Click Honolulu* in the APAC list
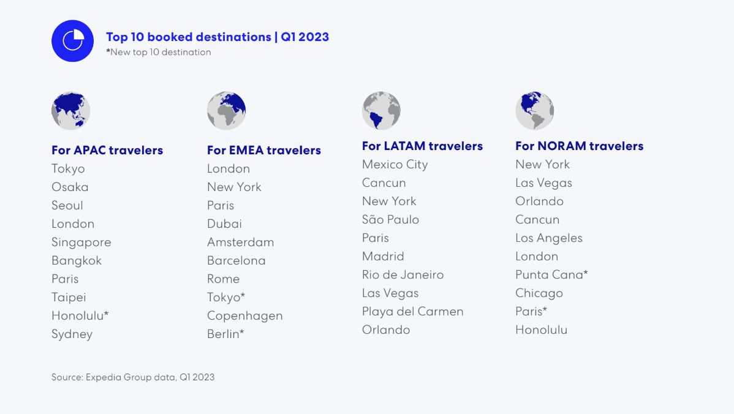 tap(80, 316)
